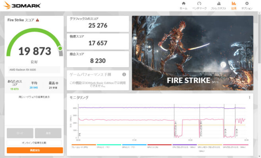Select the Results tab with orange chart icon

coord(234,6)
